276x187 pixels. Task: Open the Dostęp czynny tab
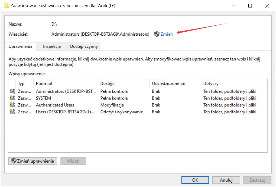tap(84, 46)
